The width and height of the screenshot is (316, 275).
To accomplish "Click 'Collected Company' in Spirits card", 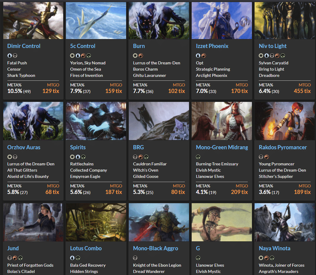I will 89,170.
